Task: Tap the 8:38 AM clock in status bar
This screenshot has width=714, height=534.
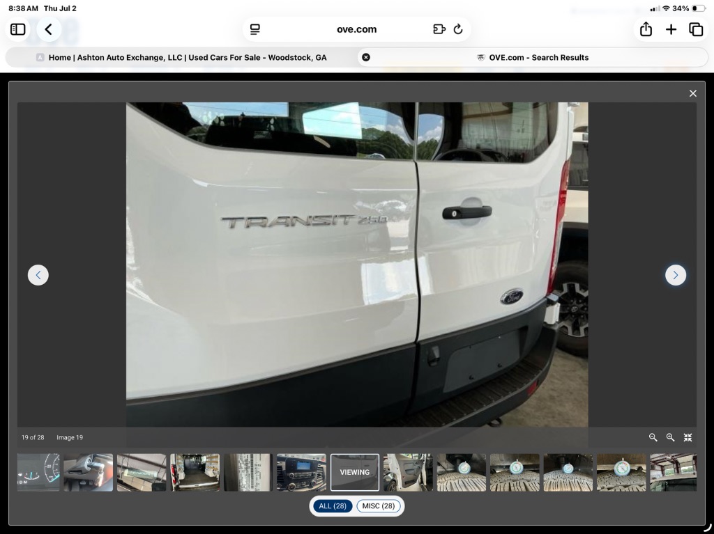Action: (x=23, y=8)
